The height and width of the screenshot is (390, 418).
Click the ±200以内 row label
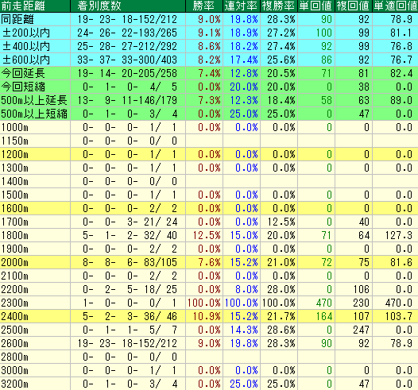click(x=26, y=33)
